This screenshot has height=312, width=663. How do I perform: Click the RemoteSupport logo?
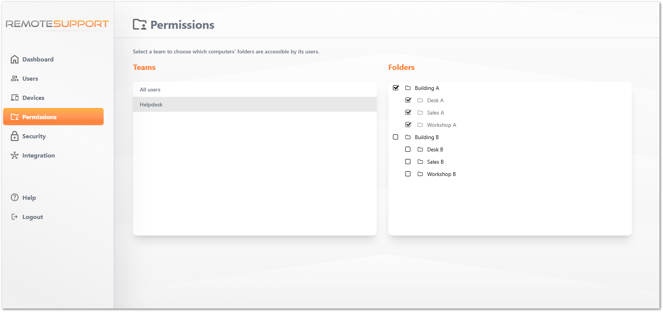[57, 23]
